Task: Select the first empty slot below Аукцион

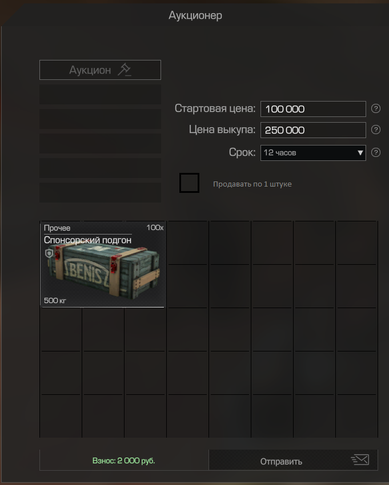Action: click(x=100, y=94)
